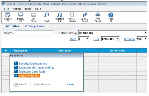Viewport: 149px width, 96px height.
Task: Open the Store number dropdown
Action: [x=87, y=39]
